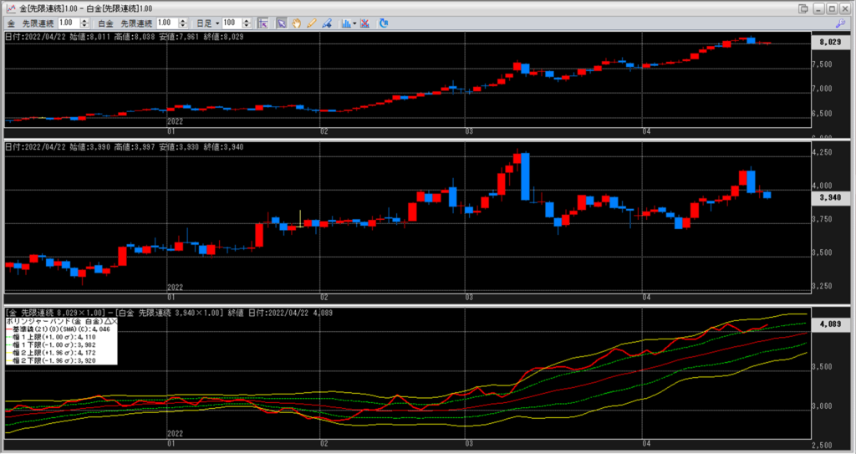Toggle the crosshair cursor button
856x454 pixels.
click(260, 23)
